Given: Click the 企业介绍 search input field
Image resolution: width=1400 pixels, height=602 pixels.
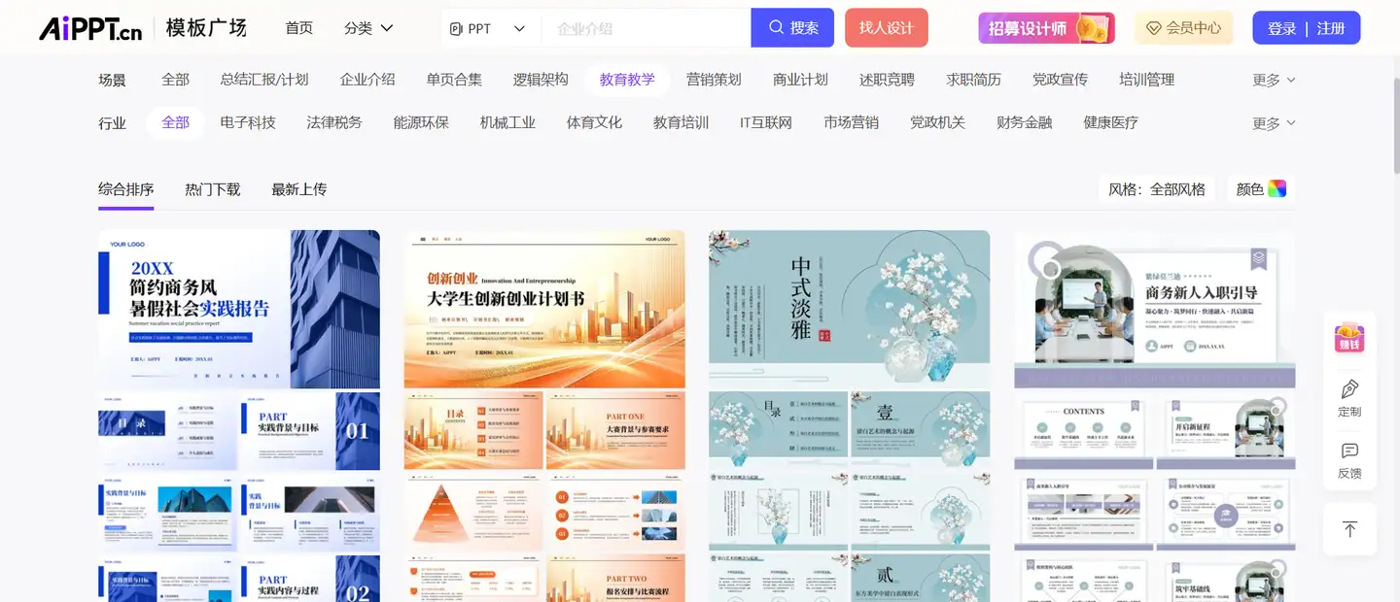Looking at the screenshot, I should [647, 28].
